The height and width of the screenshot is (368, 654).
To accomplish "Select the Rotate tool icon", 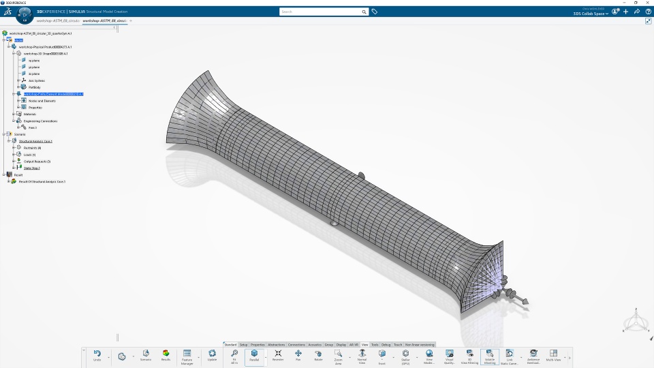I will (x=318, y=354).
